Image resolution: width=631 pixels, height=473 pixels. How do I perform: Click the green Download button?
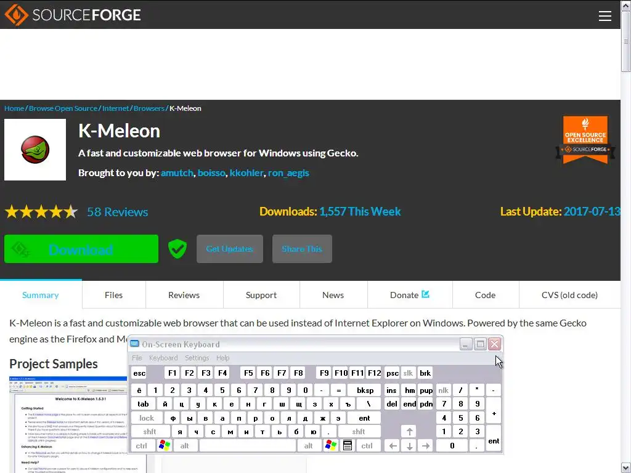pos(81,249)
